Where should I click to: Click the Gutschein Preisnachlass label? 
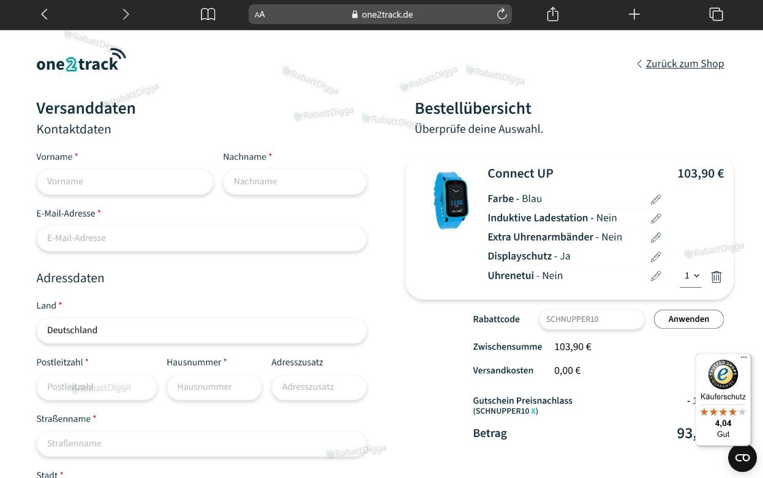pyautogui.click(x=522, y=401)
